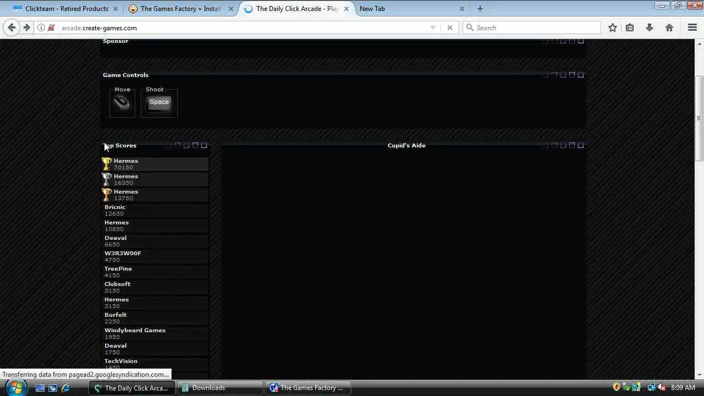This screenshot has height=396, width=704.
Task: Click the forward navigation arrow
Action: coord(26,28)
